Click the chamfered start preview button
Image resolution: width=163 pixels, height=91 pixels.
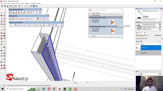tap(112, 22)
